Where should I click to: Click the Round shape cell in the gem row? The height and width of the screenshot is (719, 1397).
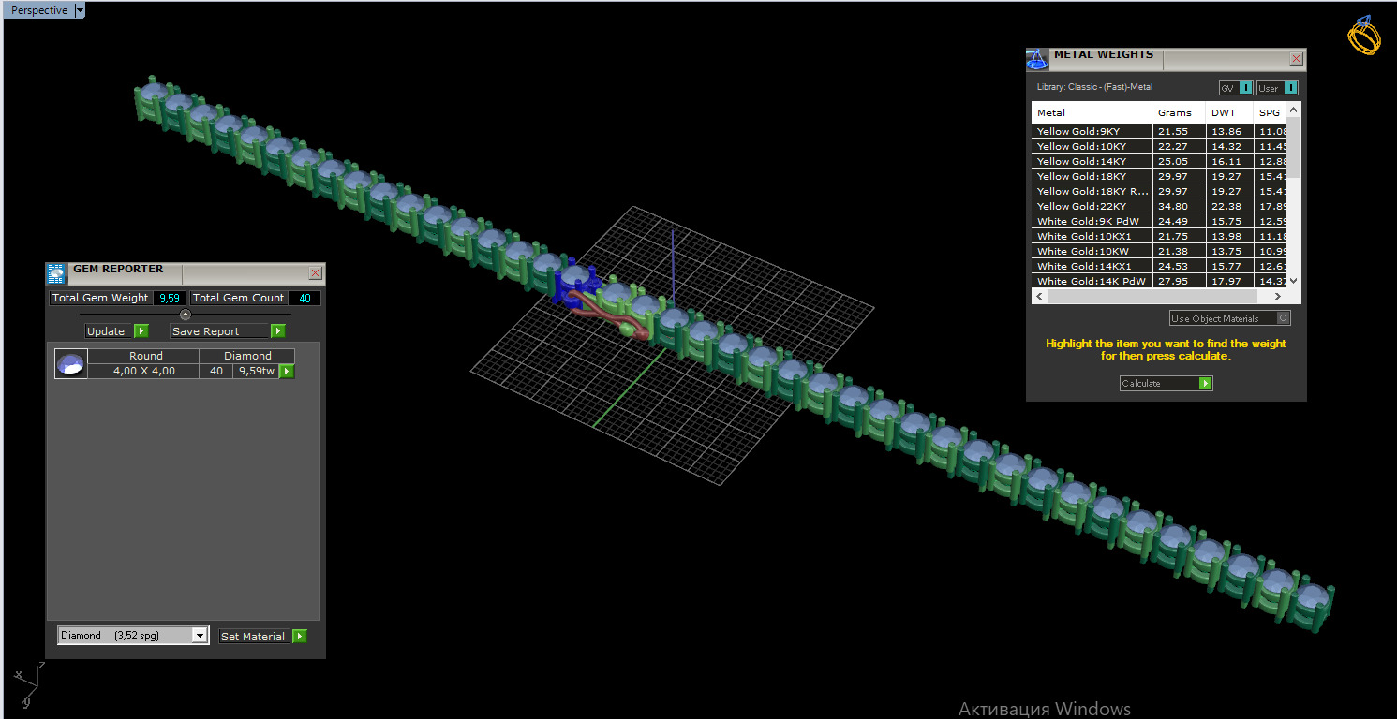tap(145, 356)
